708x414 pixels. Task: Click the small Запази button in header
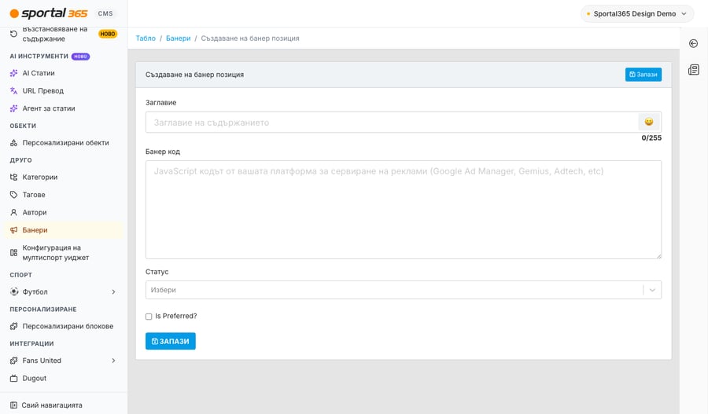coord(643,75)
